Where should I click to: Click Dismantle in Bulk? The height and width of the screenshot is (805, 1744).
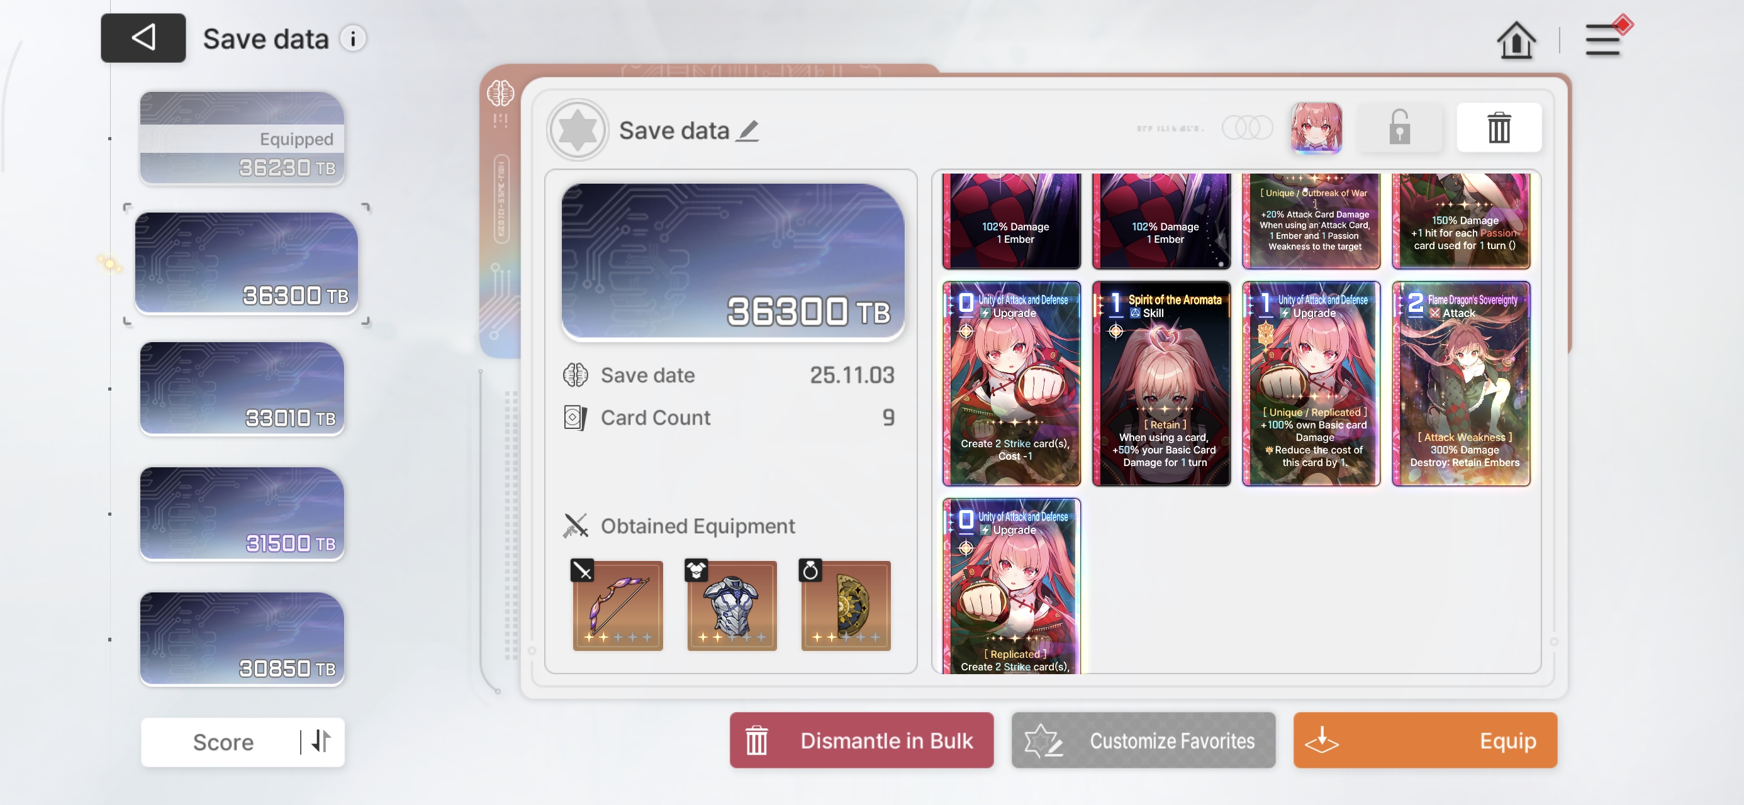coord(861,740)
